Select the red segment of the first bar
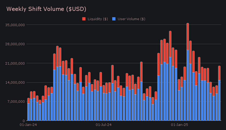The image size is (226, 130). (28, 101)
